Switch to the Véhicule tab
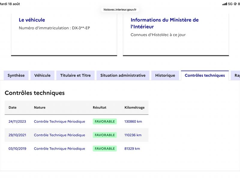This screenshot has width=240, height=180. pyautogui.click(x=42, y=75)
